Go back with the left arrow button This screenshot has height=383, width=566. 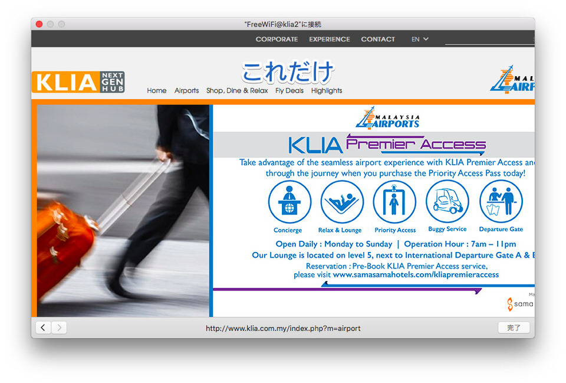tap(43, 328)
